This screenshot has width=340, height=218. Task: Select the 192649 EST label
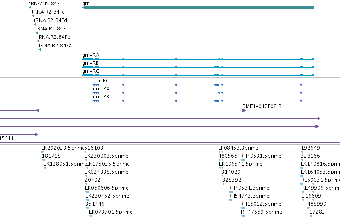point(310,148)
